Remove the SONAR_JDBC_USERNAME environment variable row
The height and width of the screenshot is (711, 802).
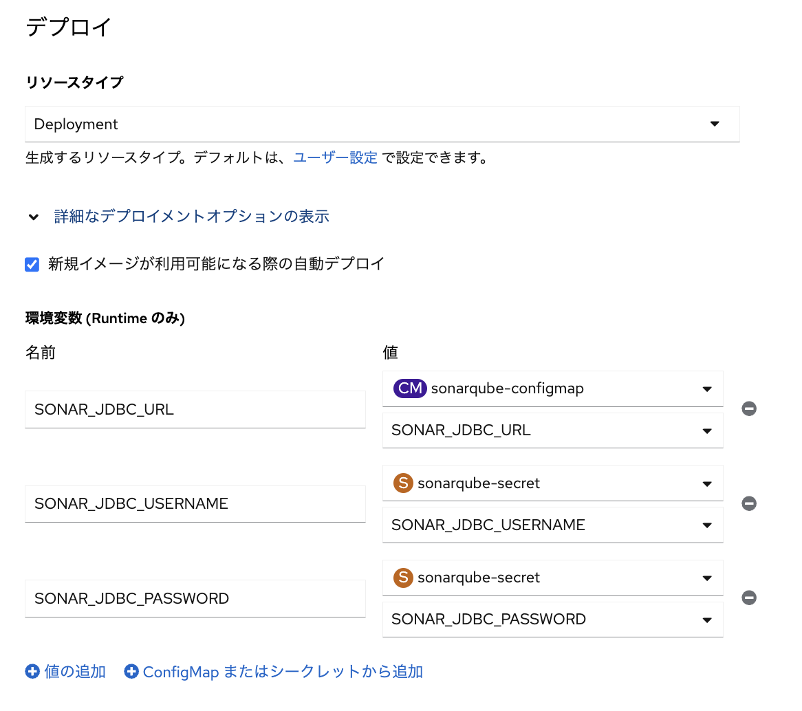(x=749, y=503)
